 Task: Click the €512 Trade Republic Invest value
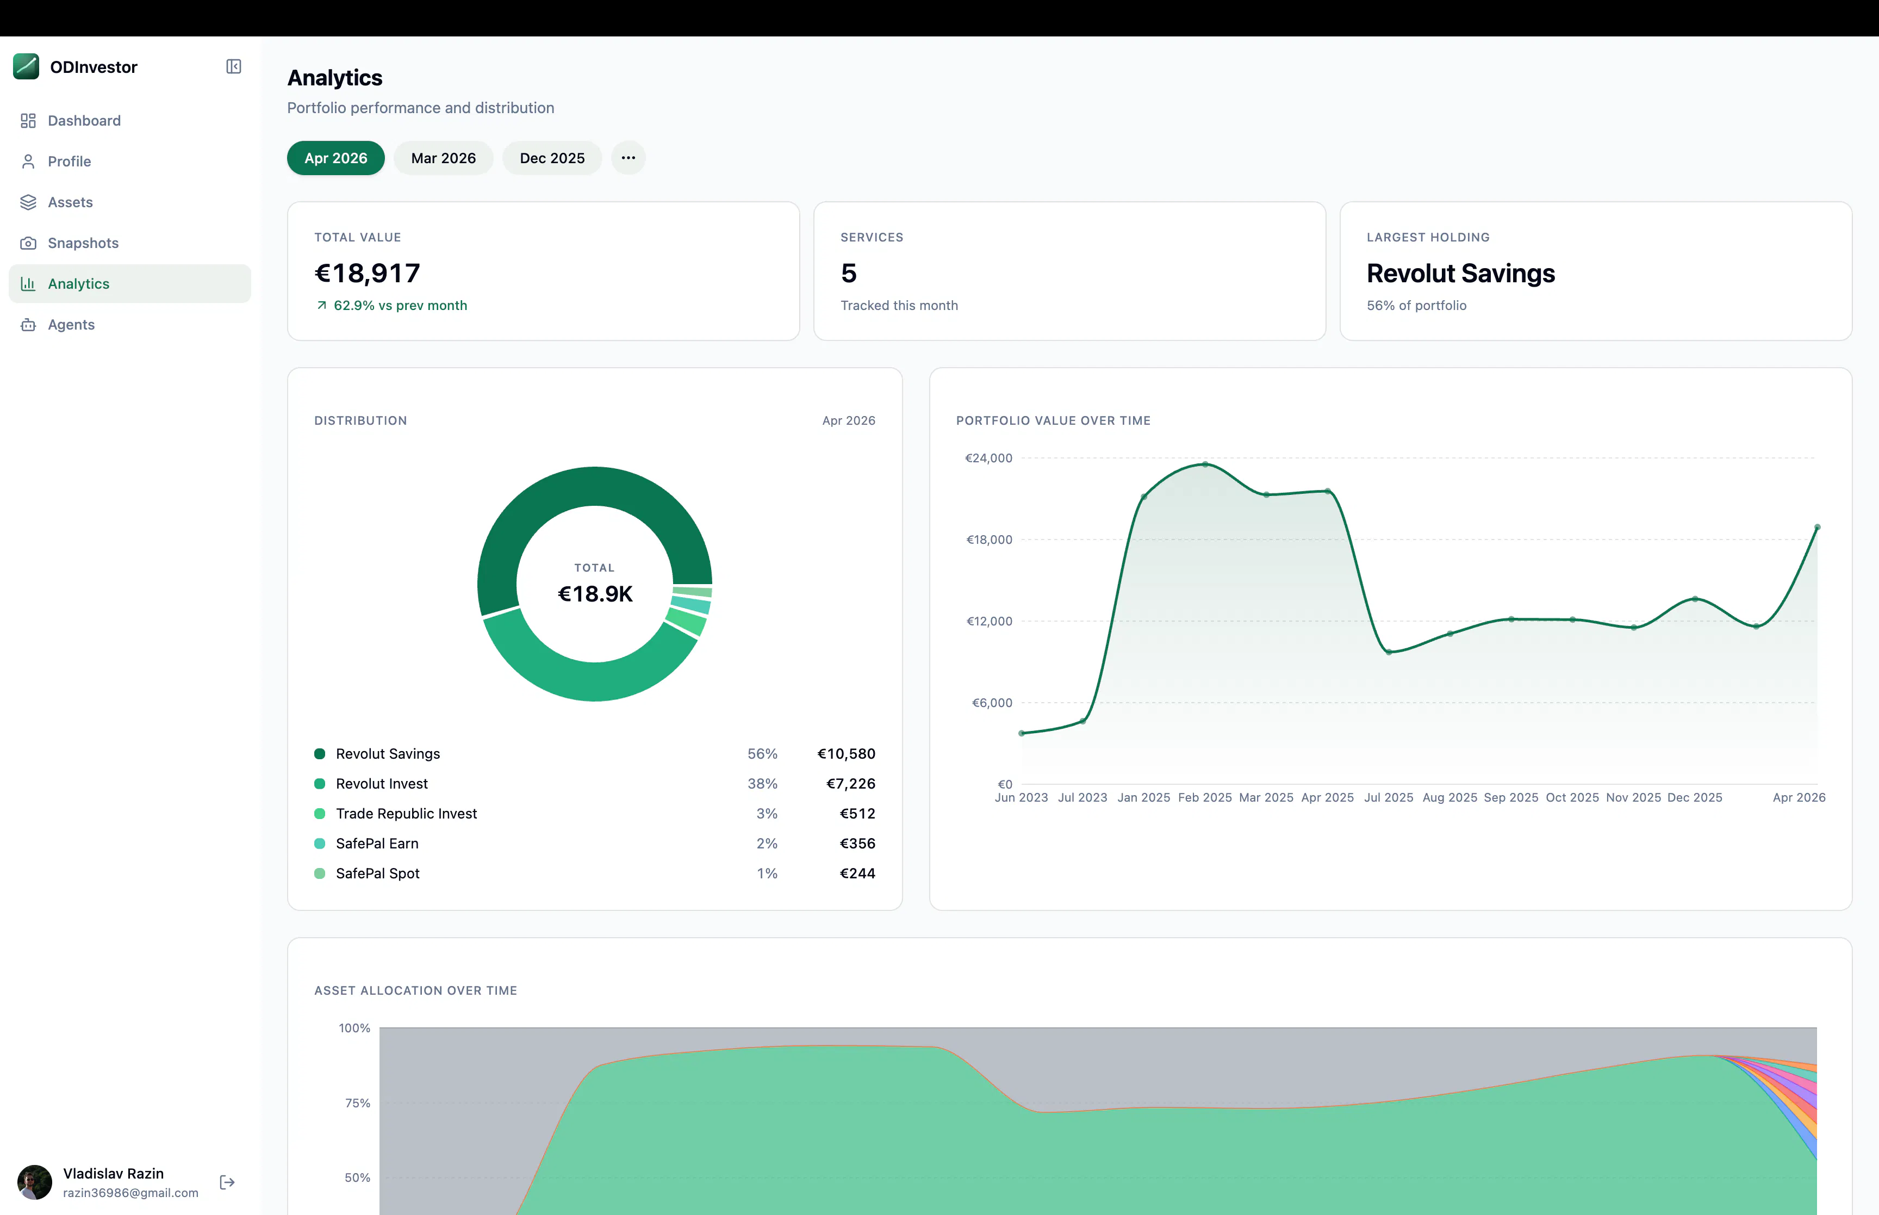pyautogui.click(x=857, y=814)
